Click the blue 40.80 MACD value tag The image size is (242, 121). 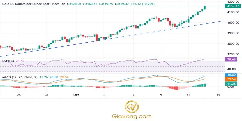click(233, 75)
